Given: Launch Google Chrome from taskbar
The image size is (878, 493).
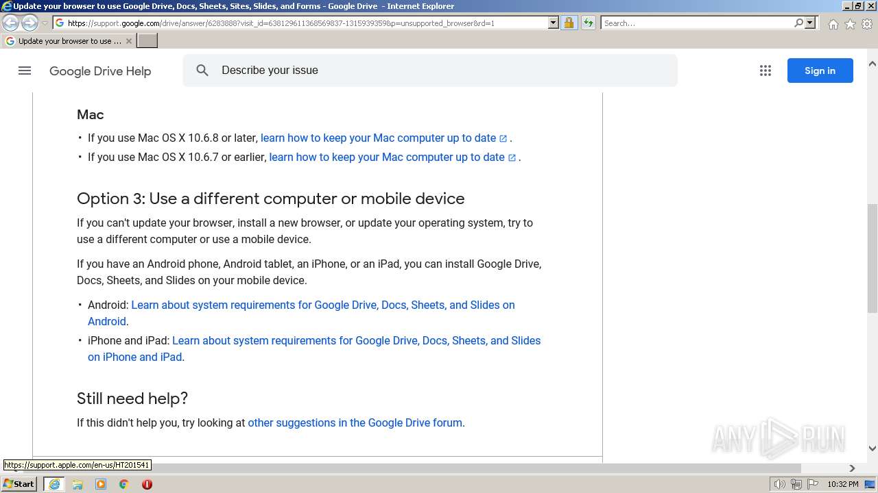Looking at the screenshot, I should (124, 484).
